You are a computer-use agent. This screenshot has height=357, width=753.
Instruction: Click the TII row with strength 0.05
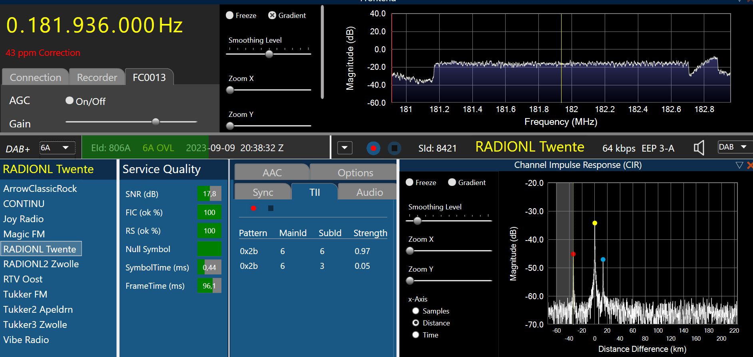point(313,266)
